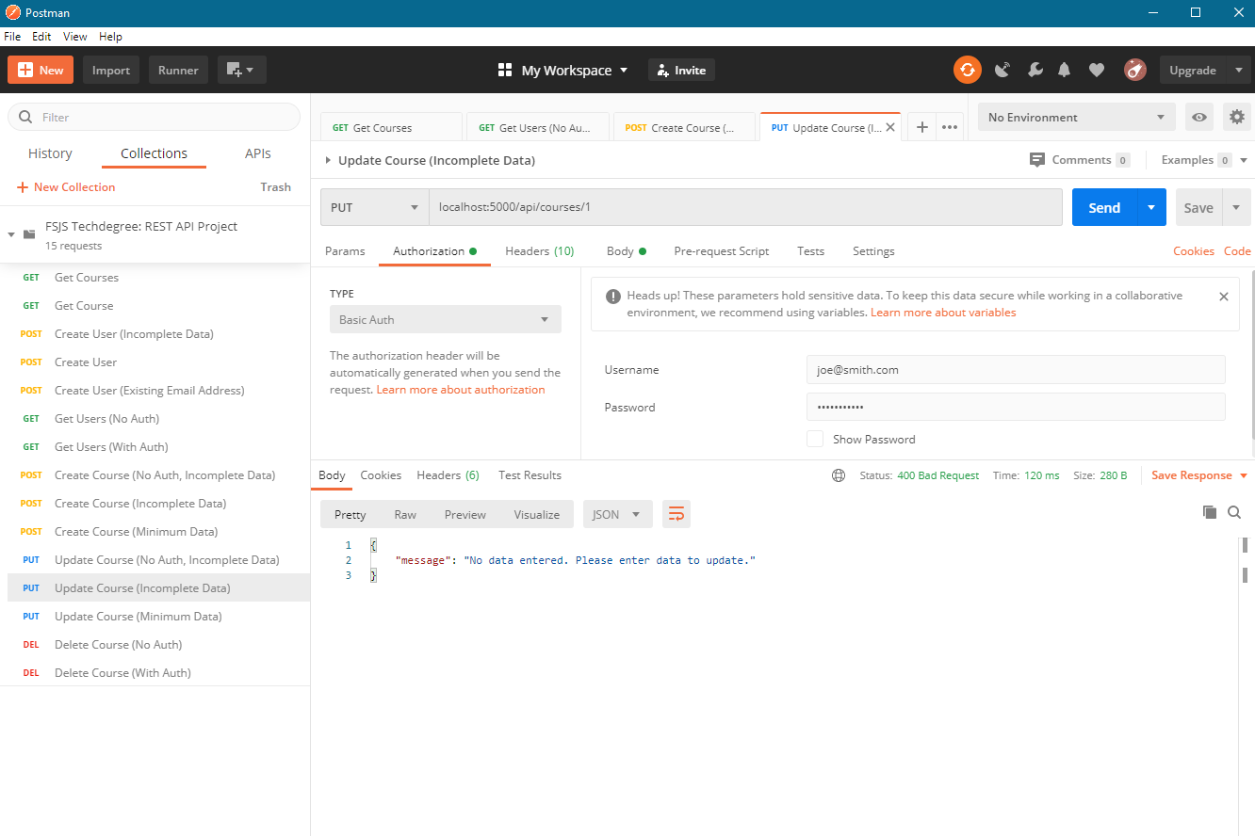Dismiss the Heads up sensitive data warning
1255x836 pixels.
click(x=1224, y=296)
